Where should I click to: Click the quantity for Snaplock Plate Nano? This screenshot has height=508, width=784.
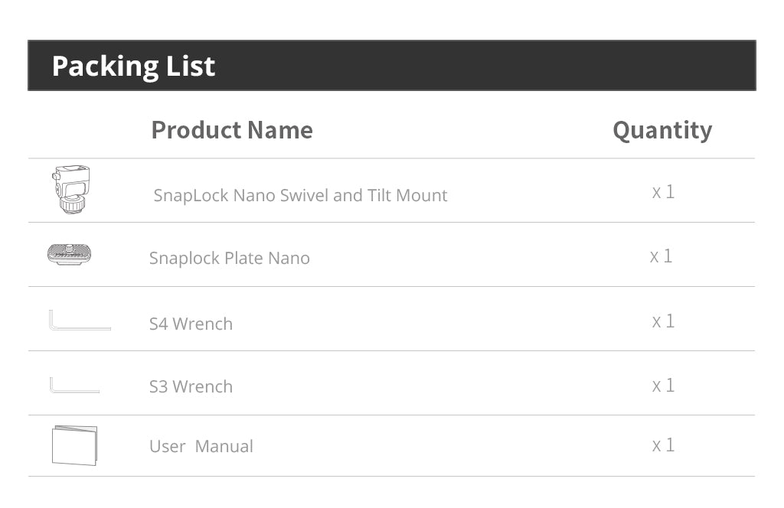click(661, 256)
